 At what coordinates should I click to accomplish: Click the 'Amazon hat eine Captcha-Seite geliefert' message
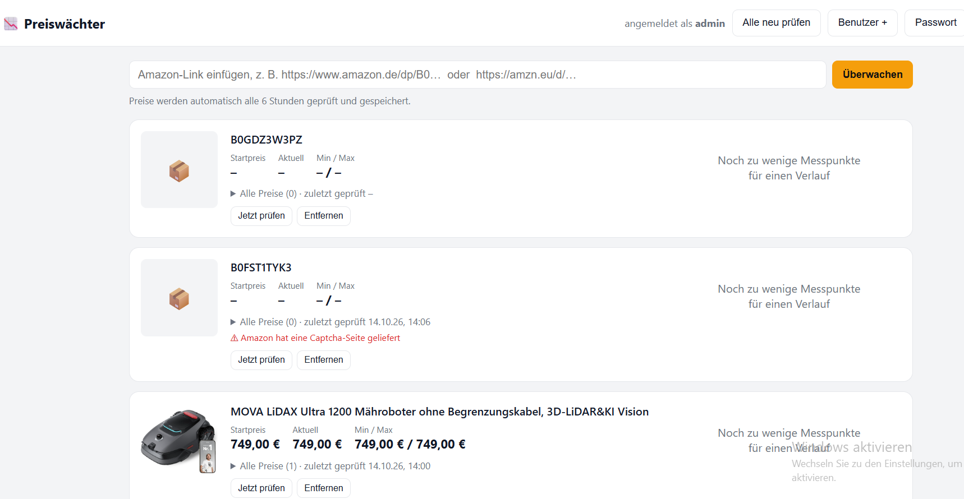click(x=320, y=338)
